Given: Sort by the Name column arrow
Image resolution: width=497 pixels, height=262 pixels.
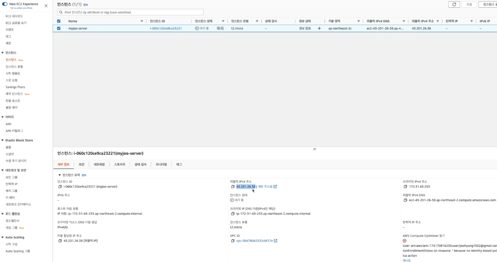Looking at the screenshot, I should click(x=142, y=21).
